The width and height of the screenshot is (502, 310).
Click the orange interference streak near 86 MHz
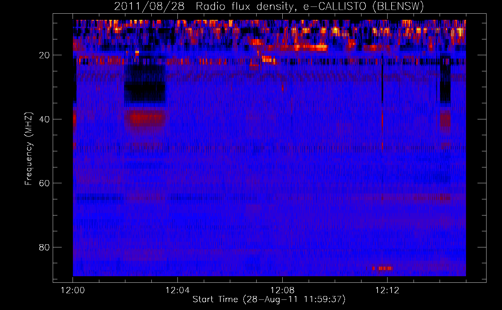(382, 268)
